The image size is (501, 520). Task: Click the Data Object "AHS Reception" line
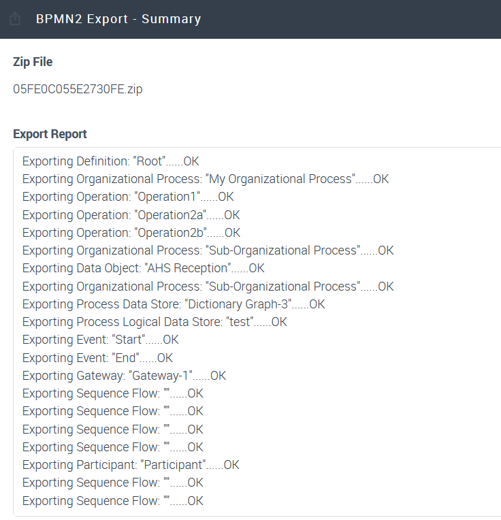[143, 268]
